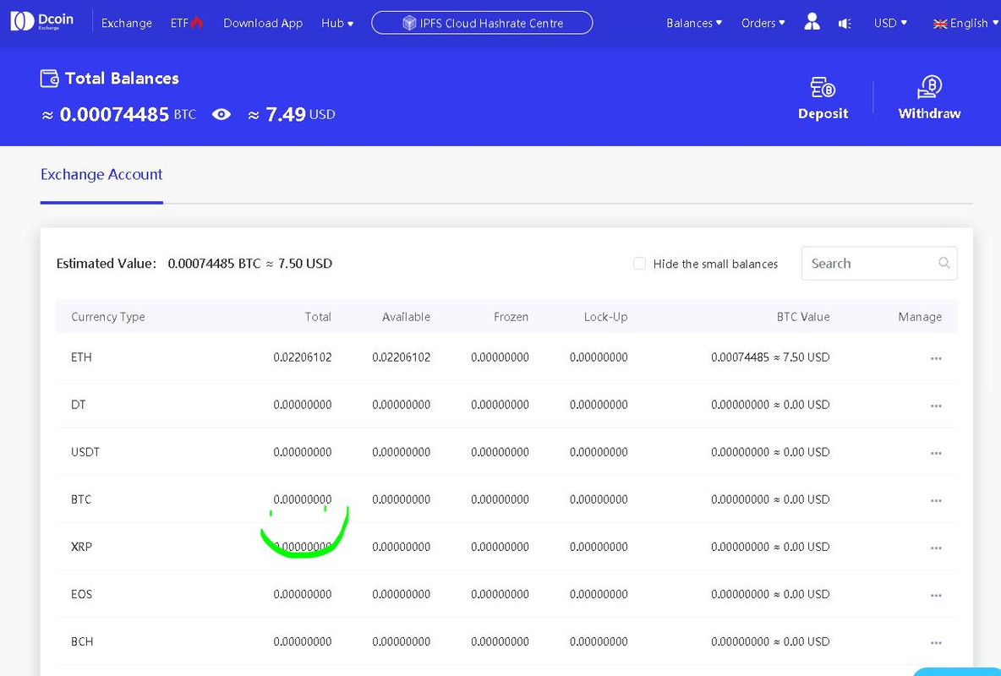Image resolution: width=1001 pixels, height=676 pixels.
Task: Click the IPFS cube icon
Action: tap(408, 23)
